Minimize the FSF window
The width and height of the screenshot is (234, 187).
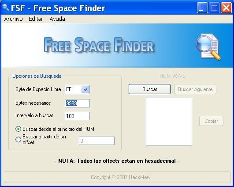(202, 8)
